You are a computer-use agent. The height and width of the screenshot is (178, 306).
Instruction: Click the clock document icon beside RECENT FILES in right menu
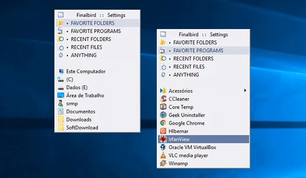[x=163, y=67]
